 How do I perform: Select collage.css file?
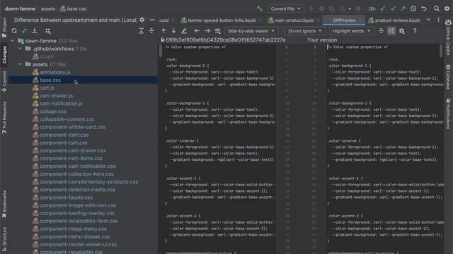[52, 111]
